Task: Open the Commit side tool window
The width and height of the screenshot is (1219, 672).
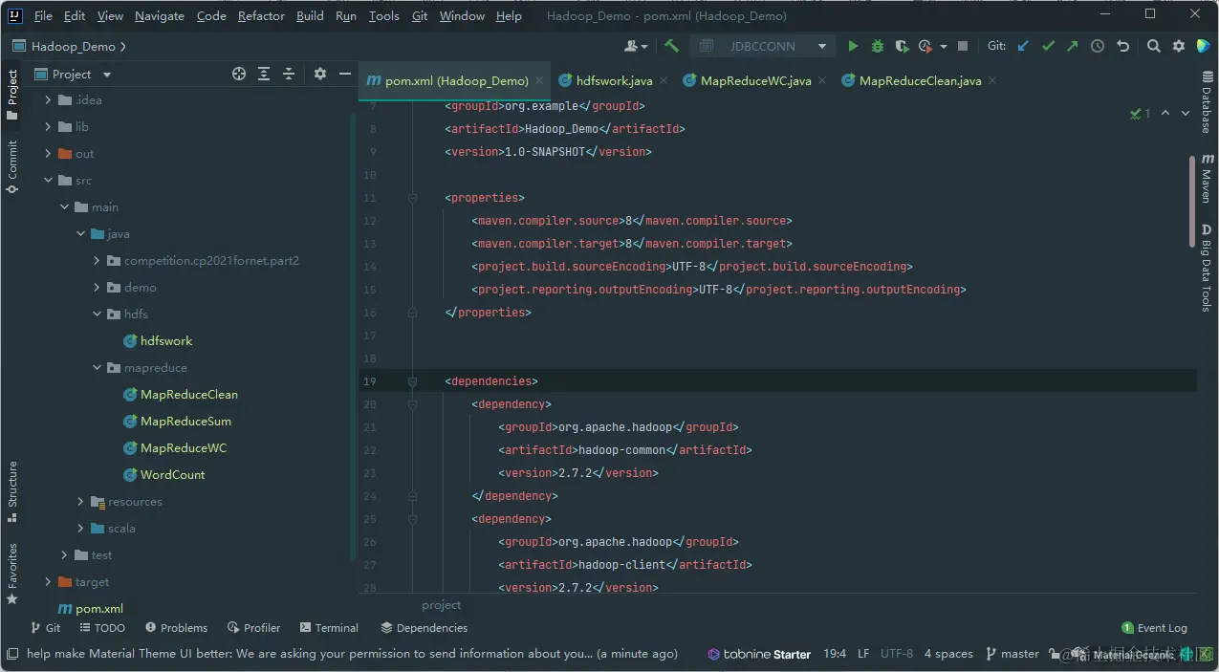Action: click(12, 167)
